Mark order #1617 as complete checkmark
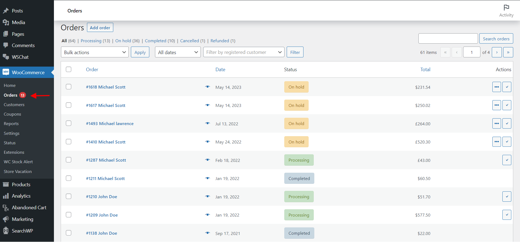This screenshot has height=242, width=520. (507, 105)
